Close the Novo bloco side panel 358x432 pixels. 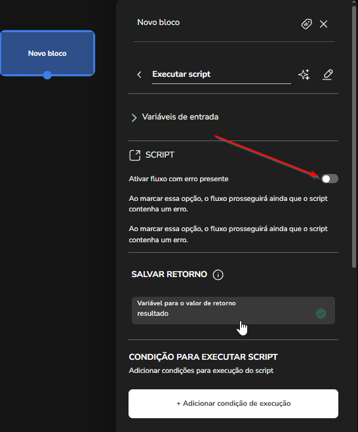pos(324,24)
